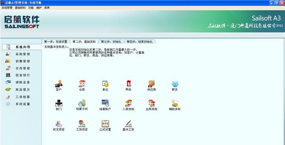Image resolution: width=285 pixels, height=145 pixels.
Task: Open the 出库类别 stock-out category icon
Action: click(151, 105)
